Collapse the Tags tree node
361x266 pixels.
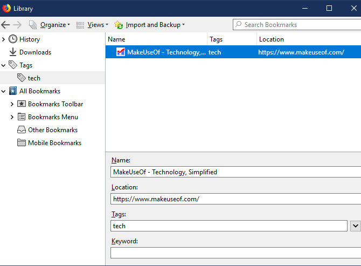[x=3, y=65]
